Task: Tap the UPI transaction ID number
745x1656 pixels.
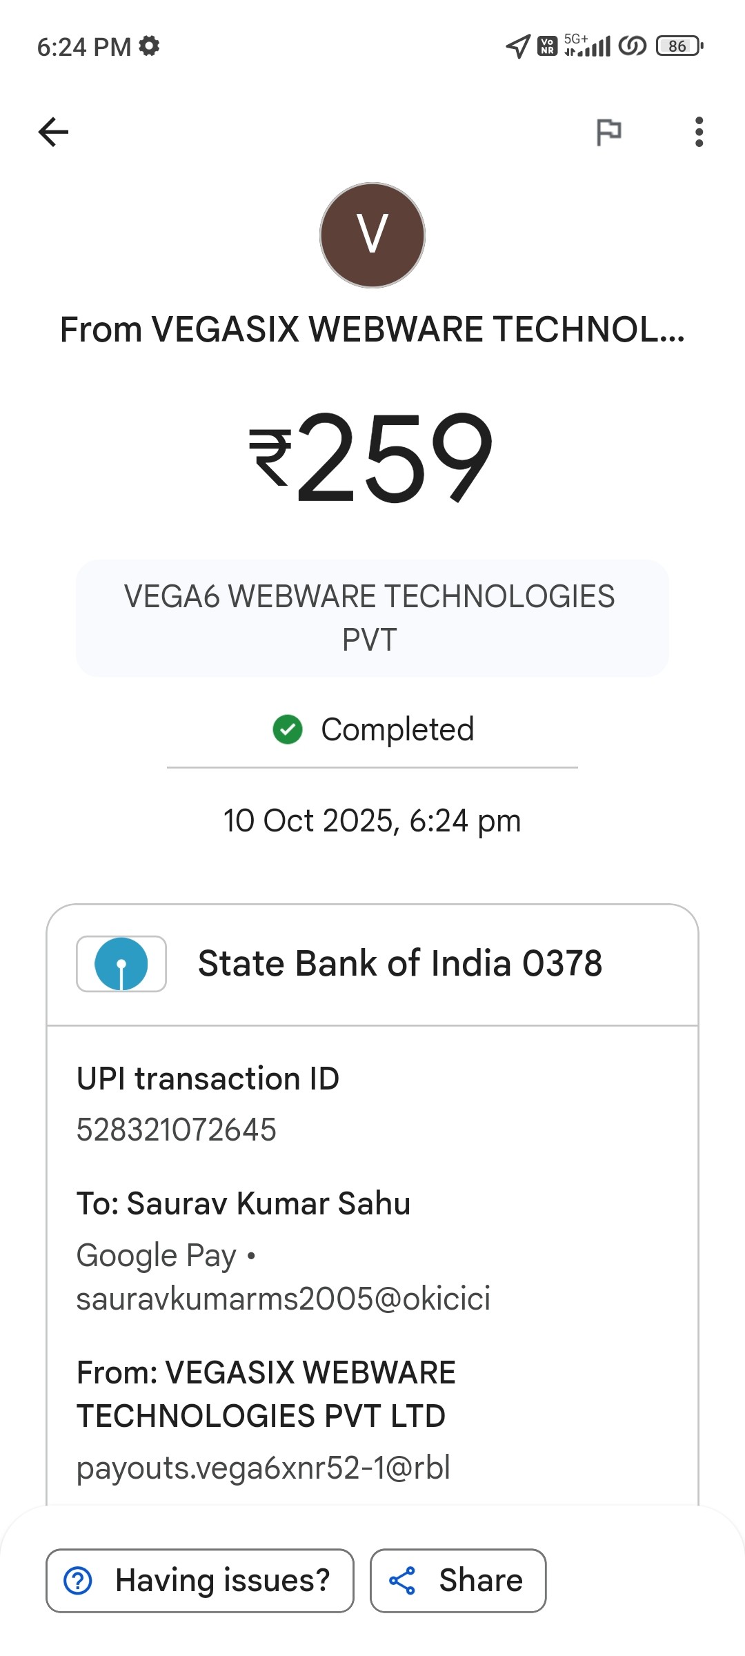Action: 177,1130
